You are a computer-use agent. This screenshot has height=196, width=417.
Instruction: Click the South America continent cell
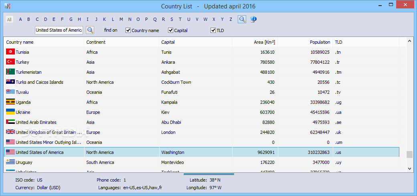pyautogui.click(x=100, y=162)
